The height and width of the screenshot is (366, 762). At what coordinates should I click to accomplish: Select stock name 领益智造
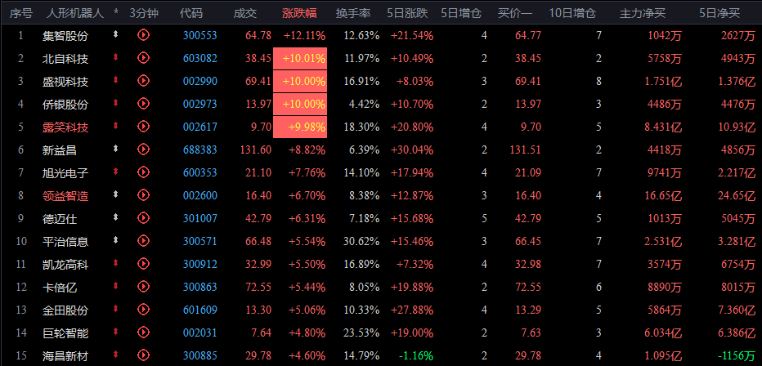point(65,196)
